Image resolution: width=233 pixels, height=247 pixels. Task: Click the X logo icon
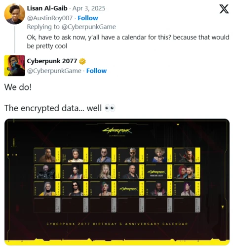[224, 9]
